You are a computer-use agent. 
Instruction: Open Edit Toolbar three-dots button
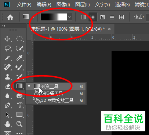tap(19, 134)
